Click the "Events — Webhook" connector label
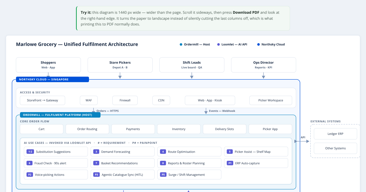 point(222,111)
